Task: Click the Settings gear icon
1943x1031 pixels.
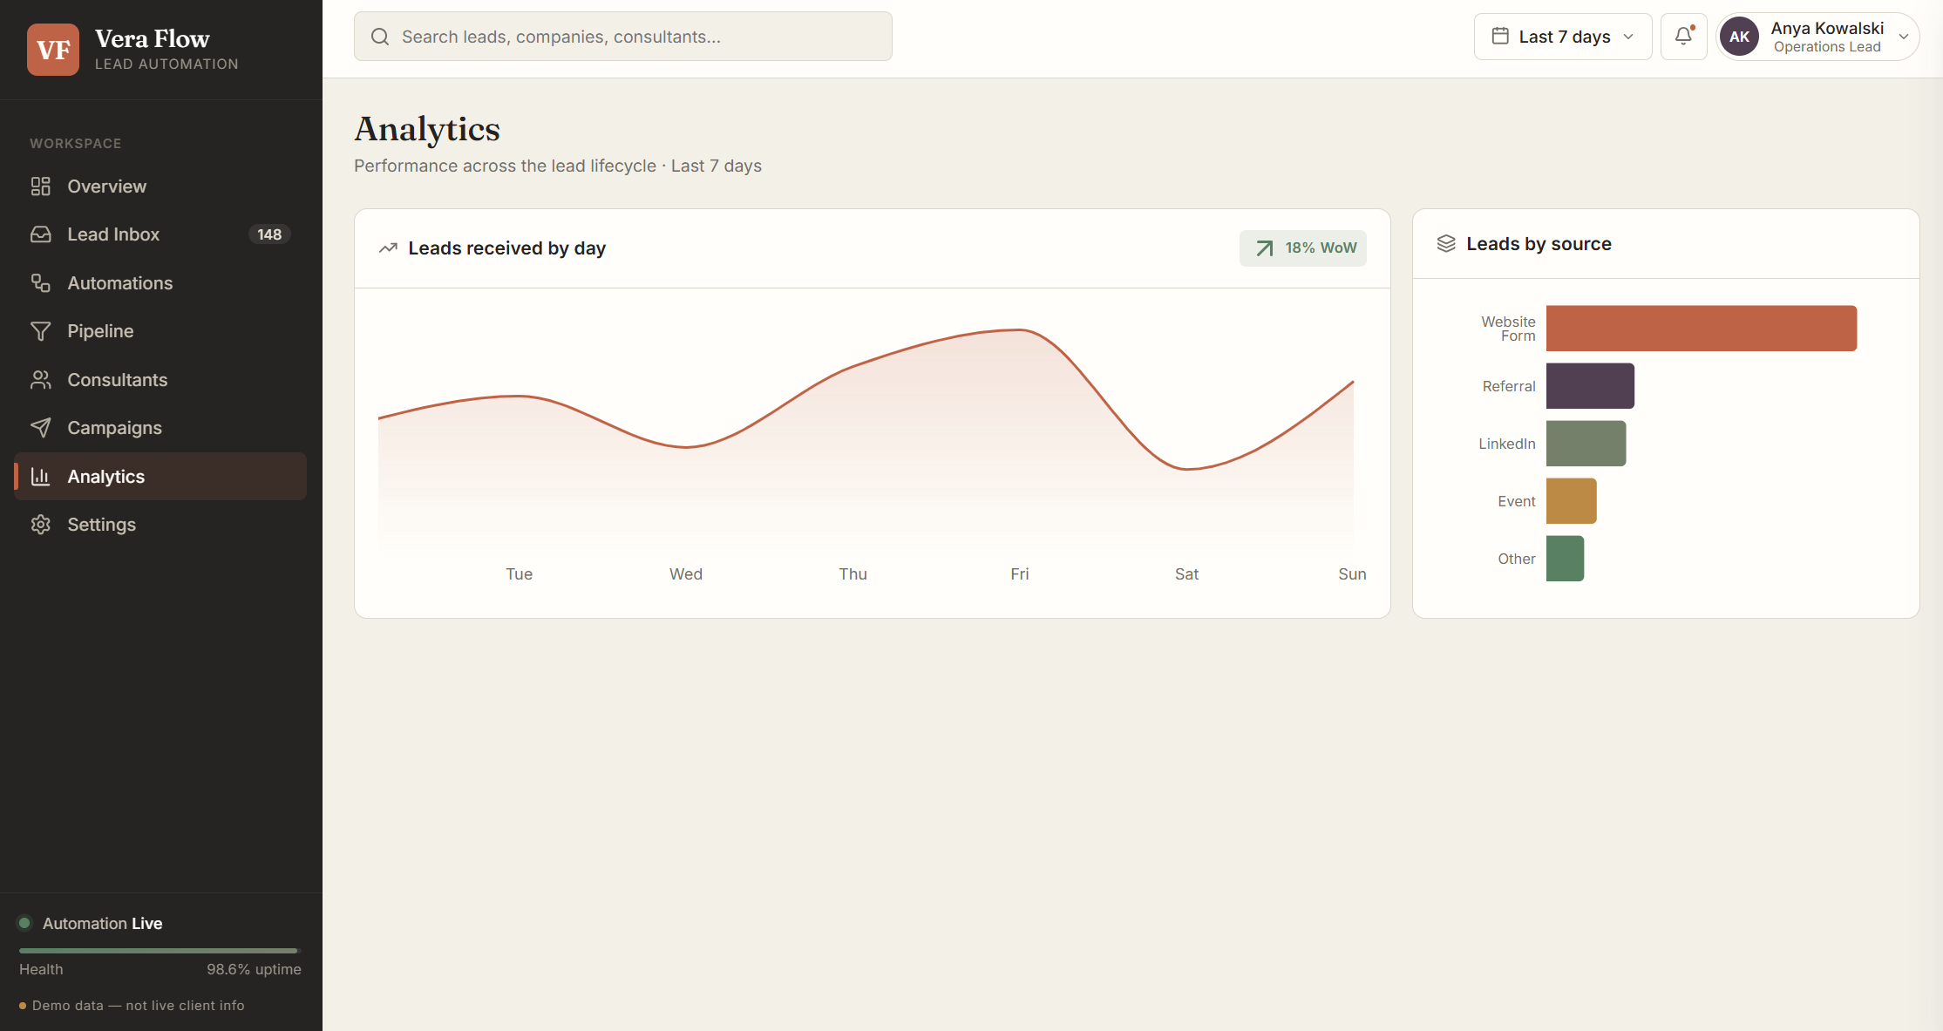Action: [x=41, y=525]
